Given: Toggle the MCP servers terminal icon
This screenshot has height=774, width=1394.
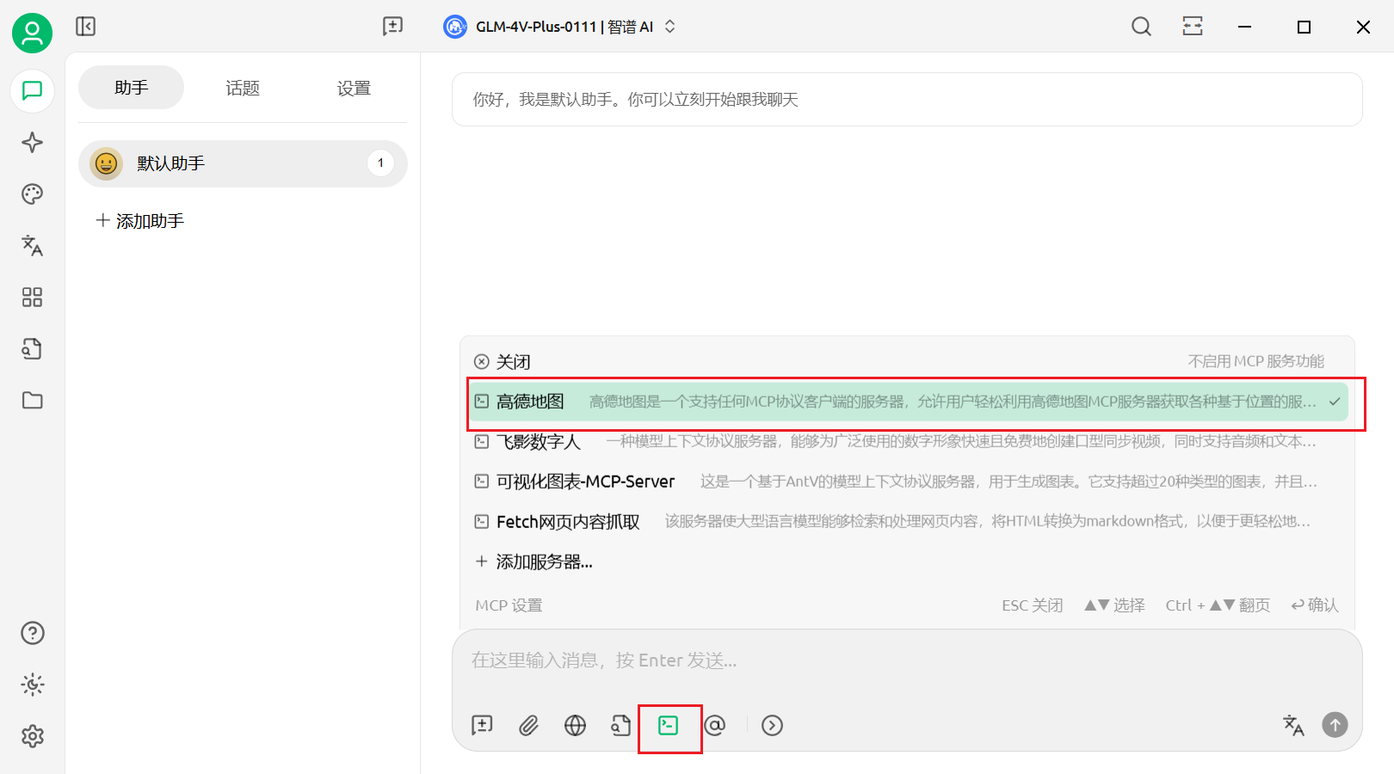Looking at the screenshot, I should pos(669,725).
